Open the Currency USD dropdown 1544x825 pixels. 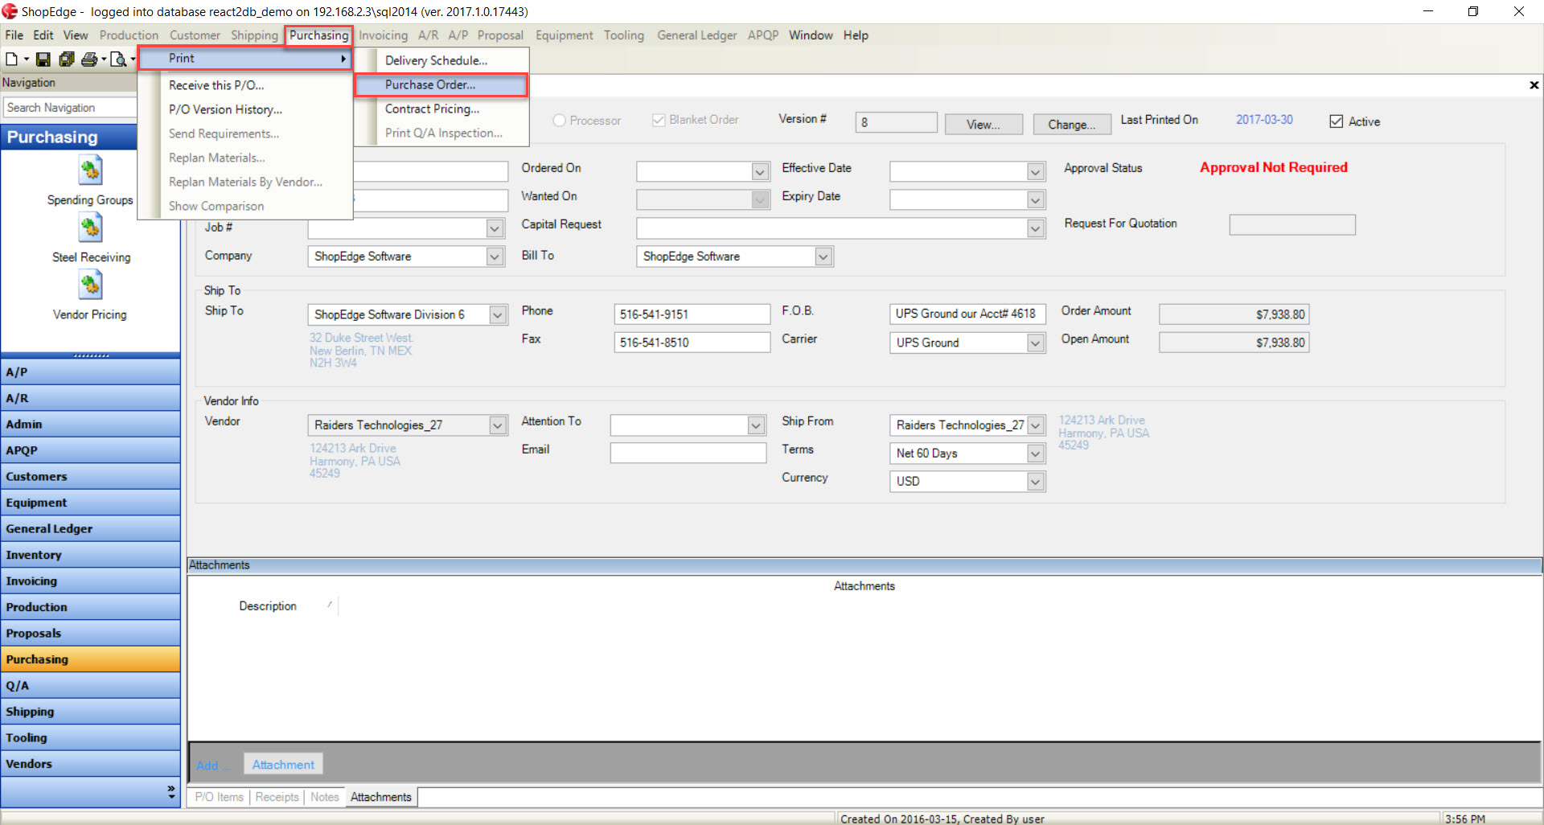(x=1036, y=482)
